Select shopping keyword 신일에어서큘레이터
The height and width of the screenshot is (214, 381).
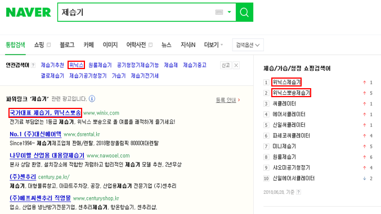click(x=294, y=179)
